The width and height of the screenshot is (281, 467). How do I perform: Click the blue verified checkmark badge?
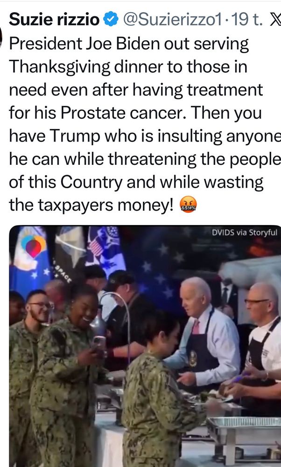[x=111, y=20]
